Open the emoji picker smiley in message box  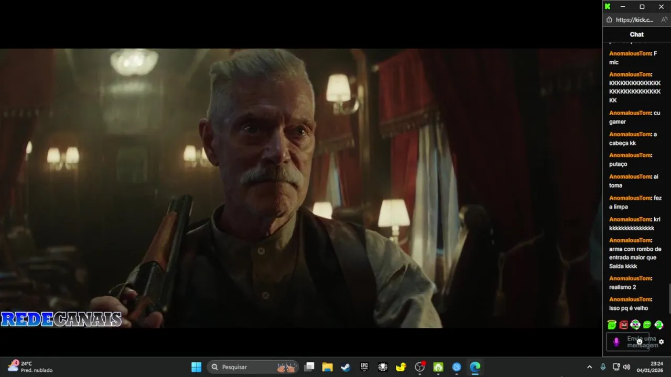(639, 342)
